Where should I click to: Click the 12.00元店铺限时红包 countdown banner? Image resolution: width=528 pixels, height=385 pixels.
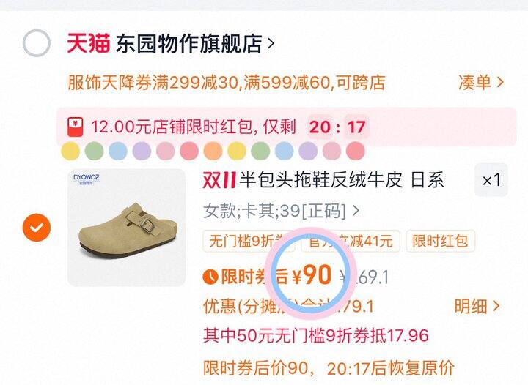(286, 127)
